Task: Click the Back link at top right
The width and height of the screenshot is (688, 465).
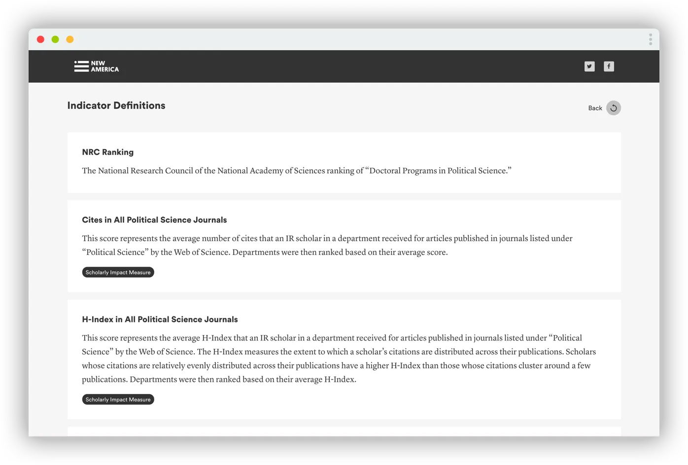Action: [x=595, y=108]
